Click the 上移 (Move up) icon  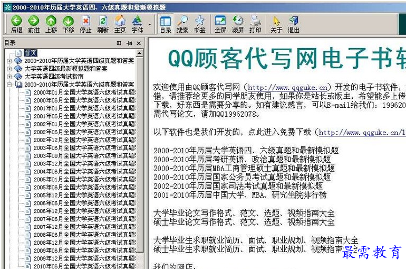click(x=51, y=24)
